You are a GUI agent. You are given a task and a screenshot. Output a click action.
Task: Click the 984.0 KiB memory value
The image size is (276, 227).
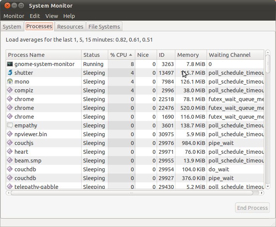[193, 143]
